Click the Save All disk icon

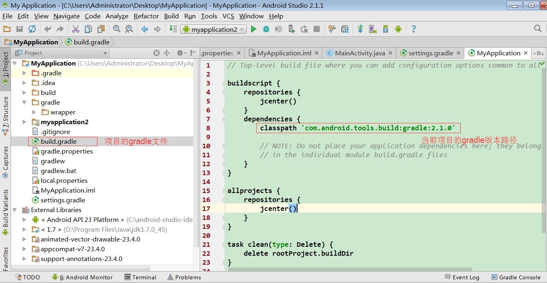pos(19,29)
